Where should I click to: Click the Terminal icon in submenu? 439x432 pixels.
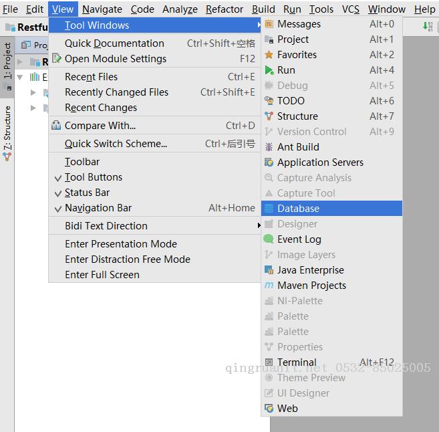[x=269, y=362]
